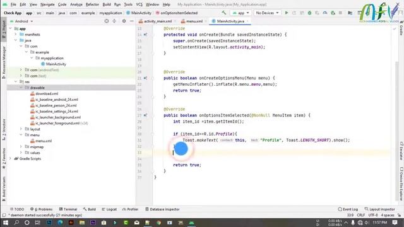The width and height of the screenshot is (404, 227).
Task: Open the notification center icon
Action: tap(395, 223)
